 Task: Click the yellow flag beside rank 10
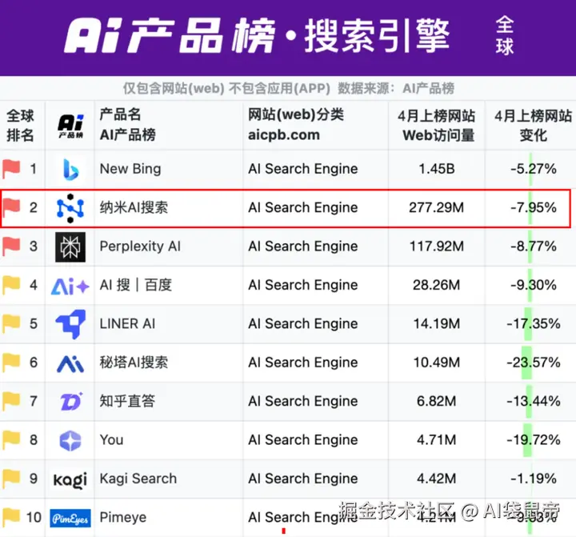(x=11, y=517)
